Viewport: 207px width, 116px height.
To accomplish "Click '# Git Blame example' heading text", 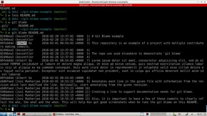I will point(108,36).
